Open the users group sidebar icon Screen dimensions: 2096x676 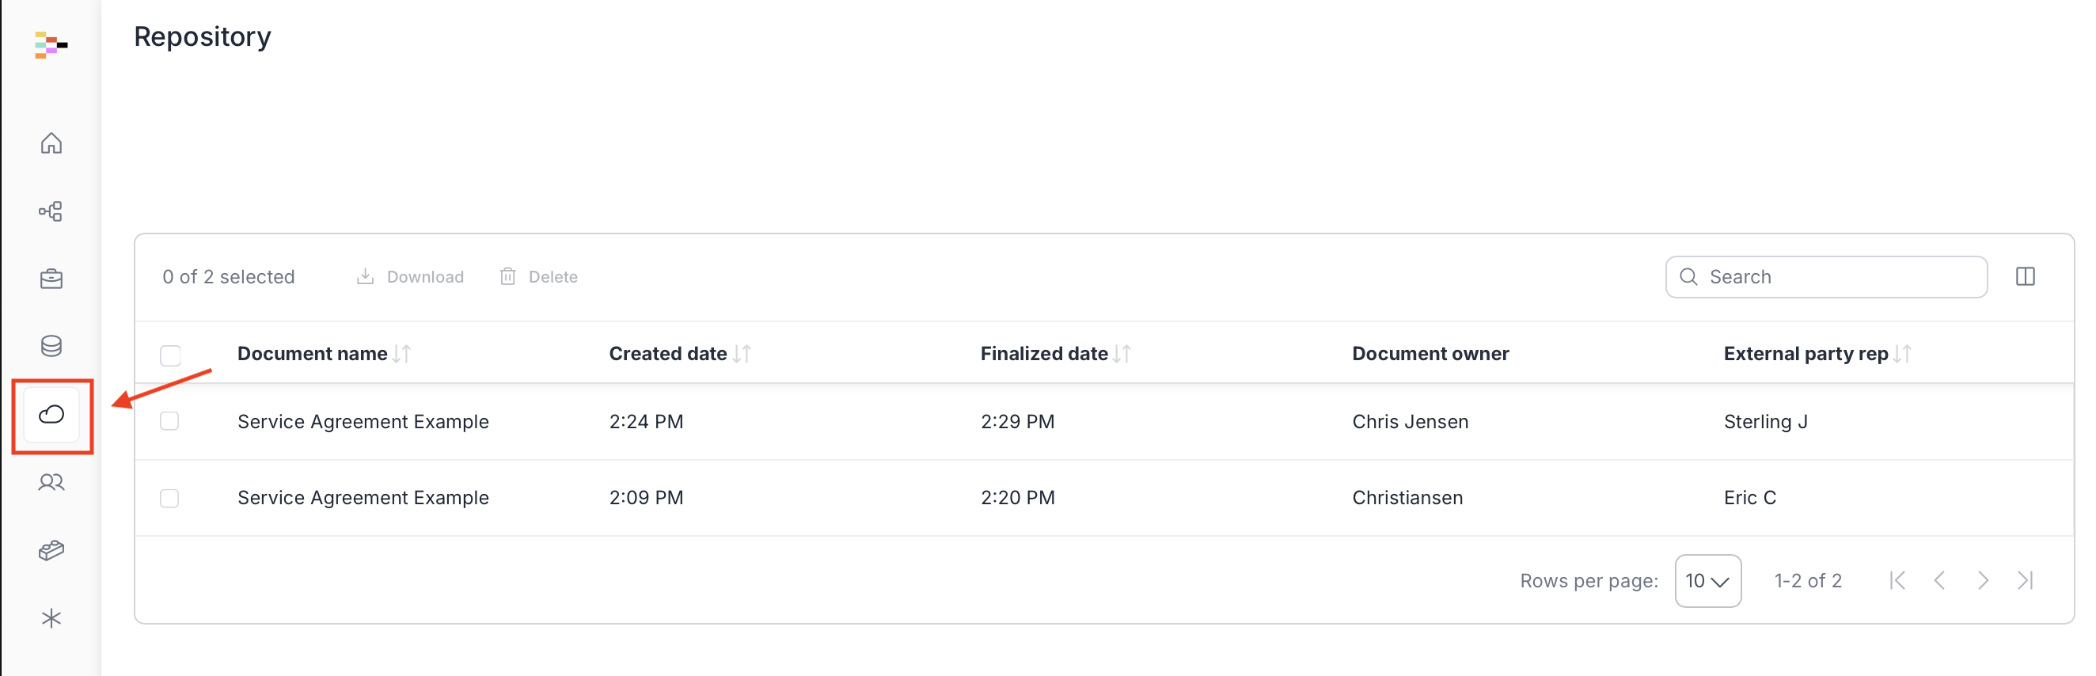(x=51, y=482)
